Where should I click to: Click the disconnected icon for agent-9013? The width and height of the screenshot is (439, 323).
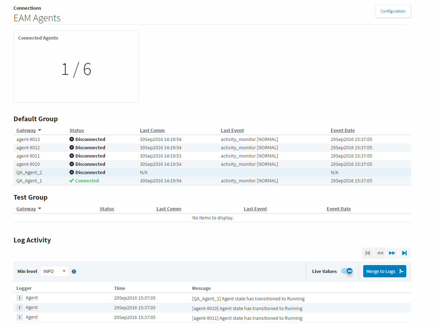71,139
